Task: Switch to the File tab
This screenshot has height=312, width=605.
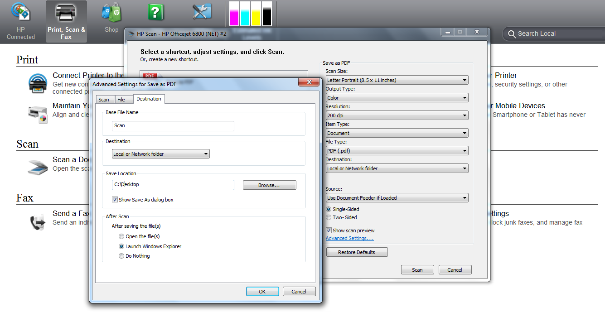Action: pos(121,100)
